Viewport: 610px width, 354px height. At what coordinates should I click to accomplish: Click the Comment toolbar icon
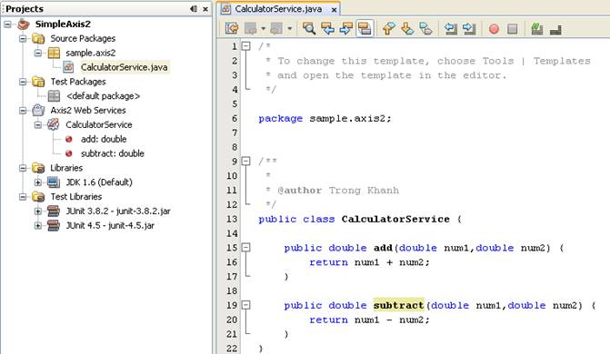[537, 29]
